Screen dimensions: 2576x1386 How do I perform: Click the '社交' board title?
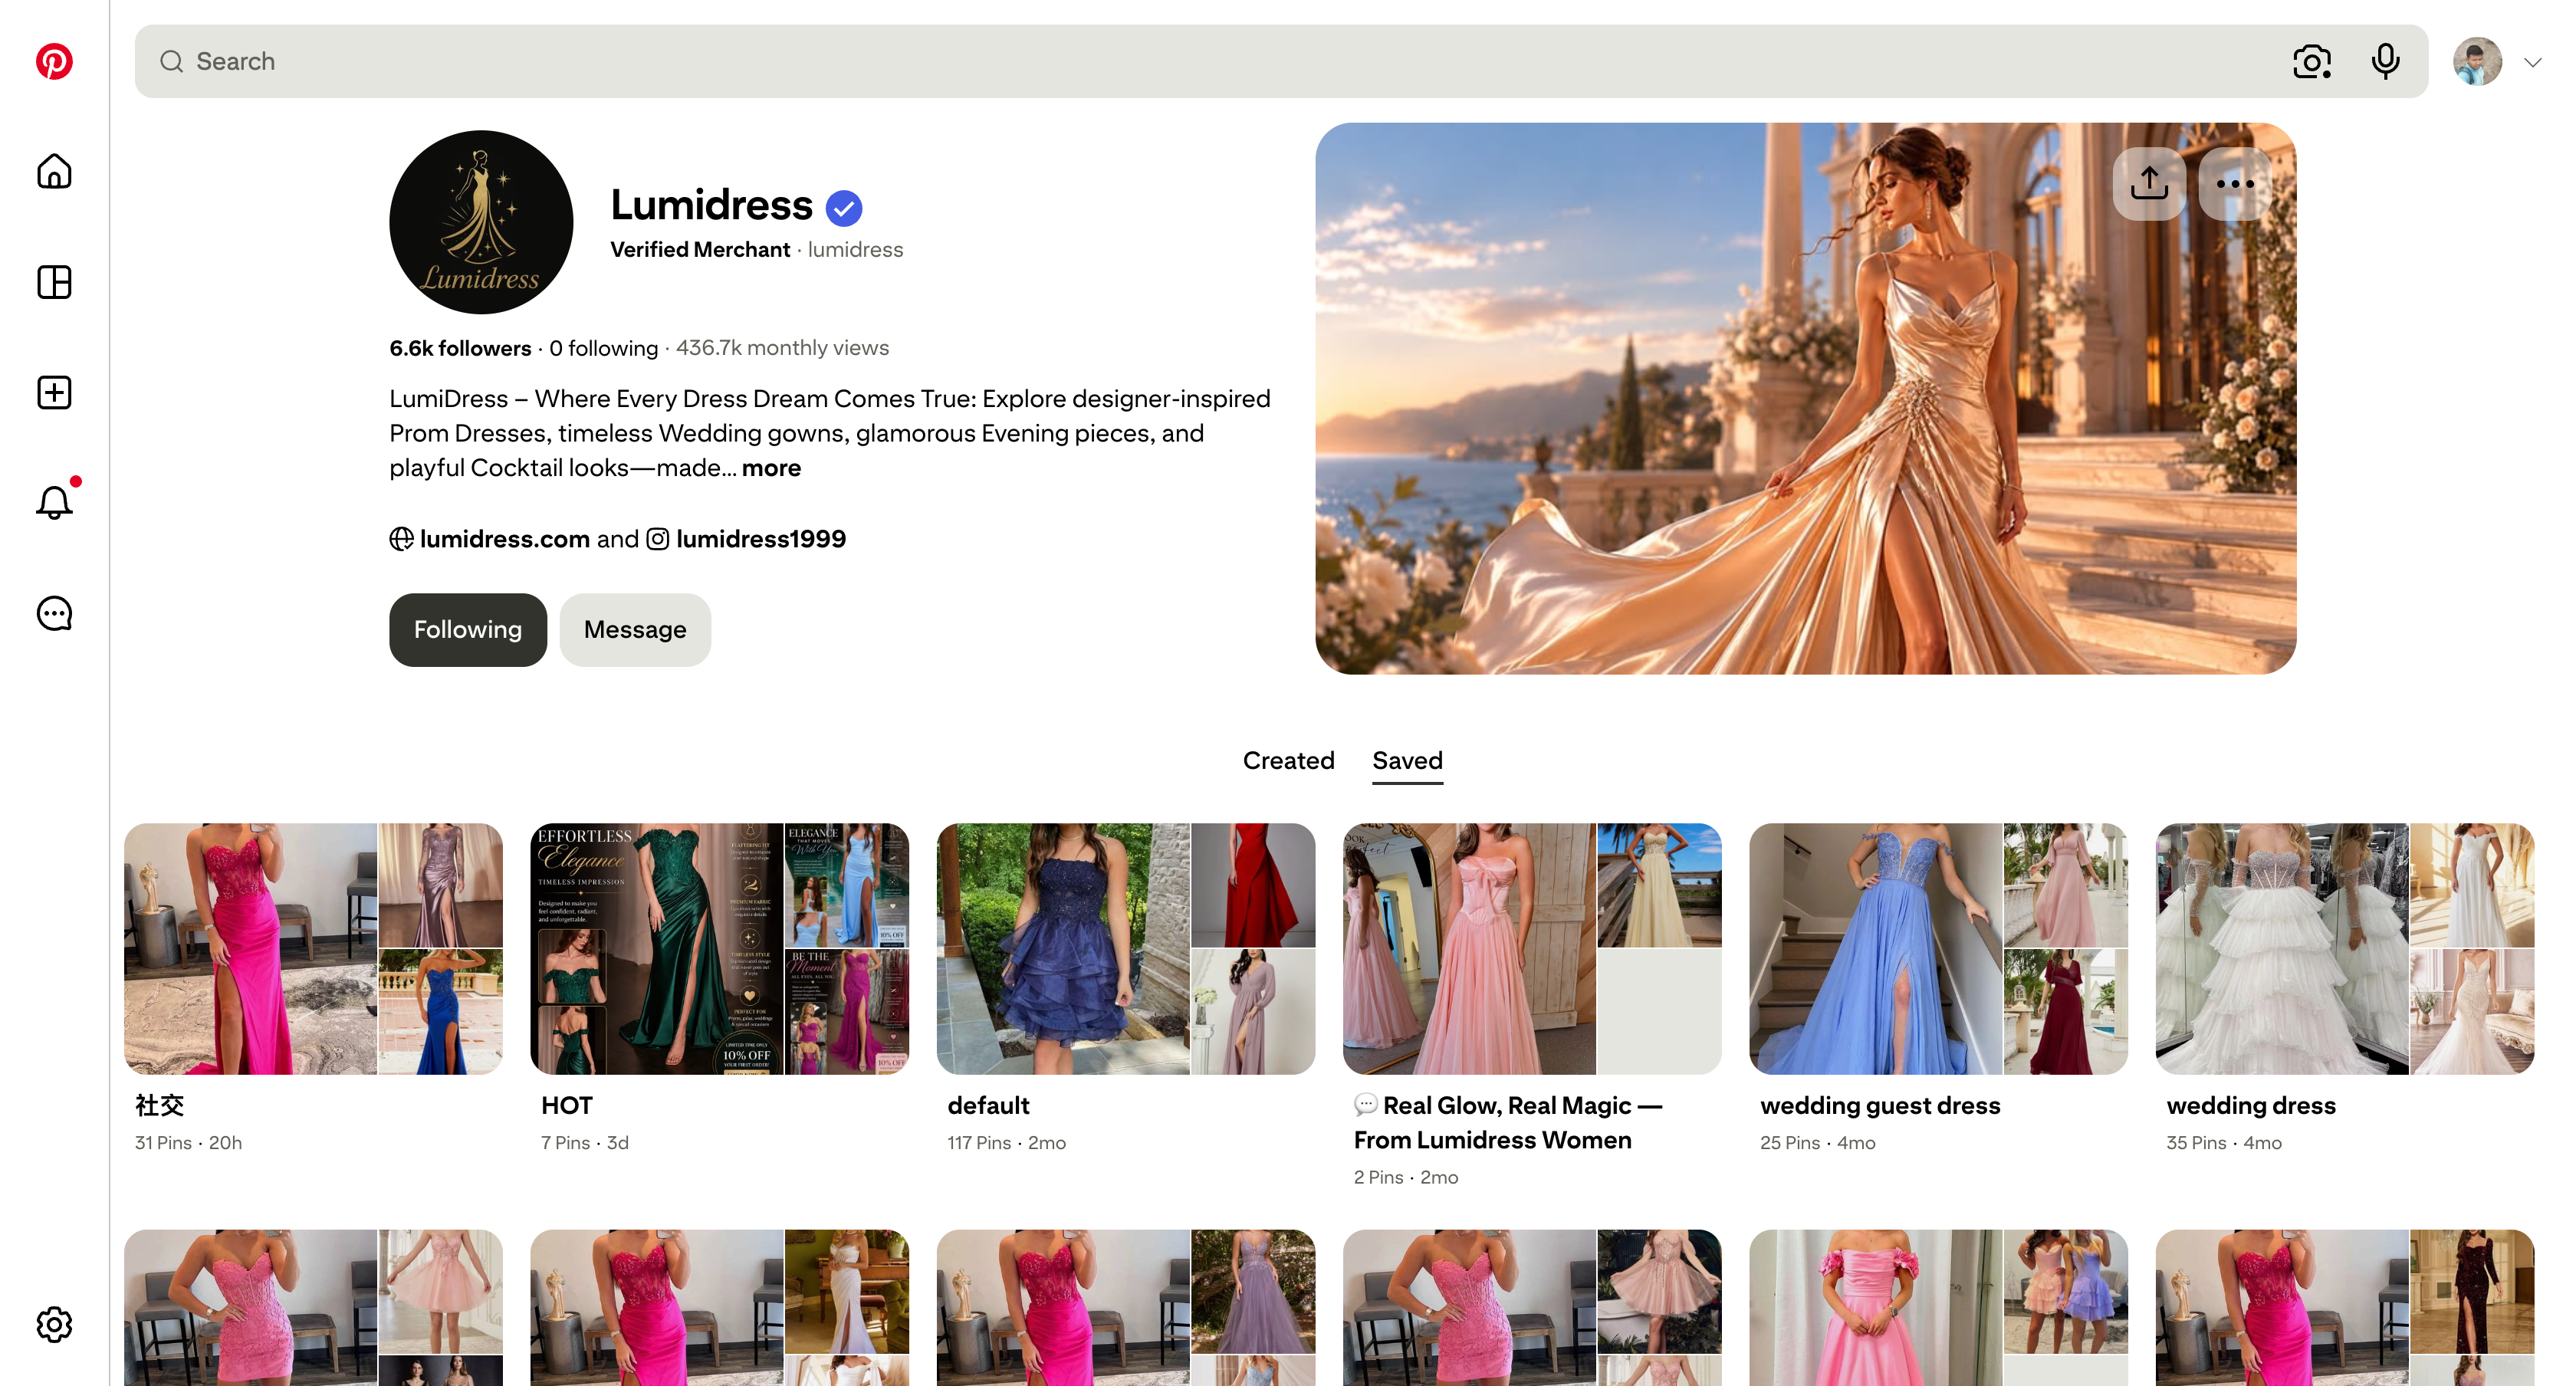160,1105
